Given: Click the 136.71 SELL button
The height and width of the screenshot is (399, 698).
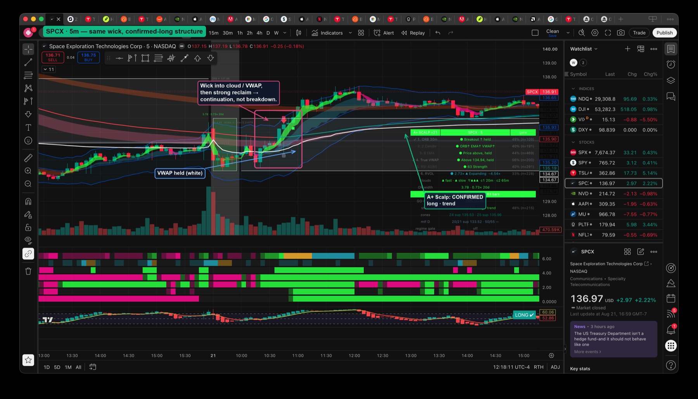Looking at the screenshot, I should (x=53, y=57).
